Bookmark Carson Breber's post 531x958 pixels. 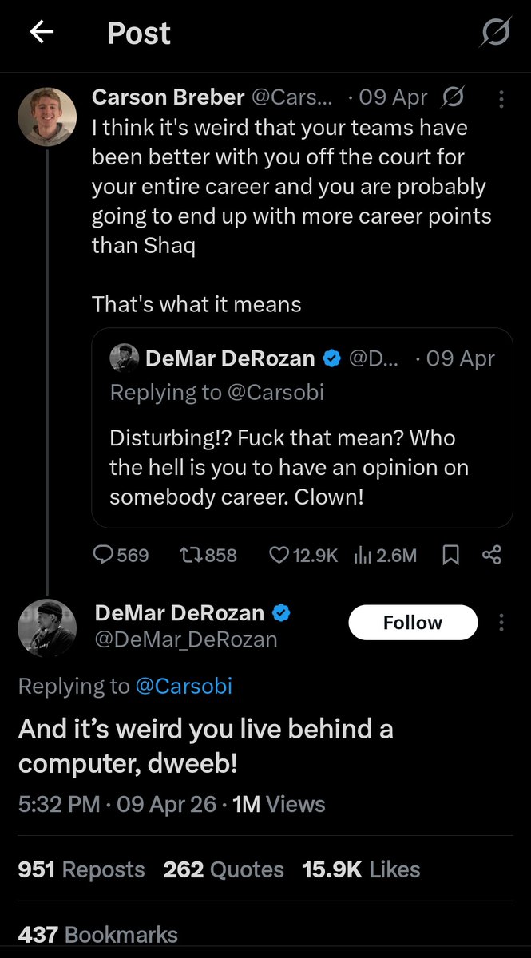pos(450,555)
